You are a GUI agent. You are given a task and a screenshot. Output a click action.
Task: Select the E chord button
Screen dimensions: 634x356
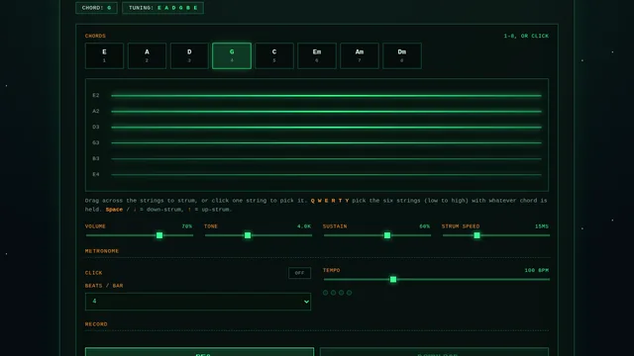[104, 55]
